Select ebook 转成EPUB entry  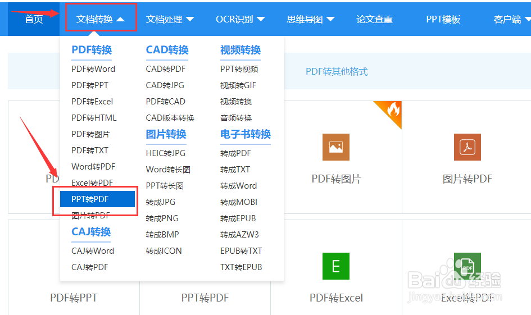[238, 218]
